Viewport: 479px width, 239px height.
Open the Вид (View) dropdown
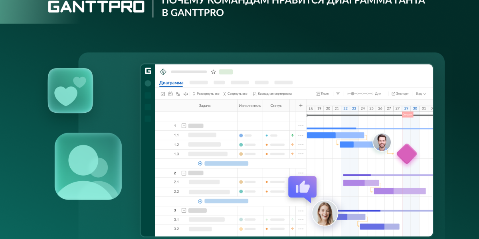point(420,93)
